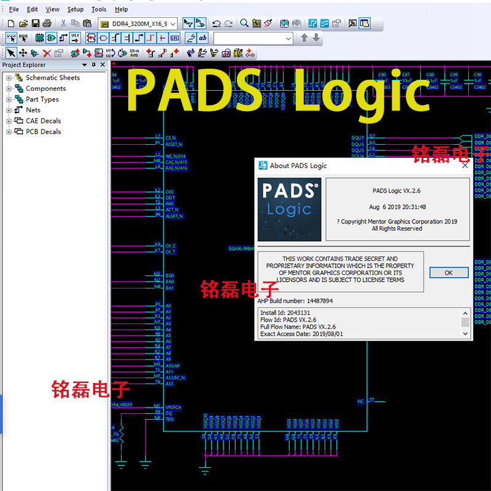
Task: Toggle the Tie Dots filter icon
Action: 163,38
